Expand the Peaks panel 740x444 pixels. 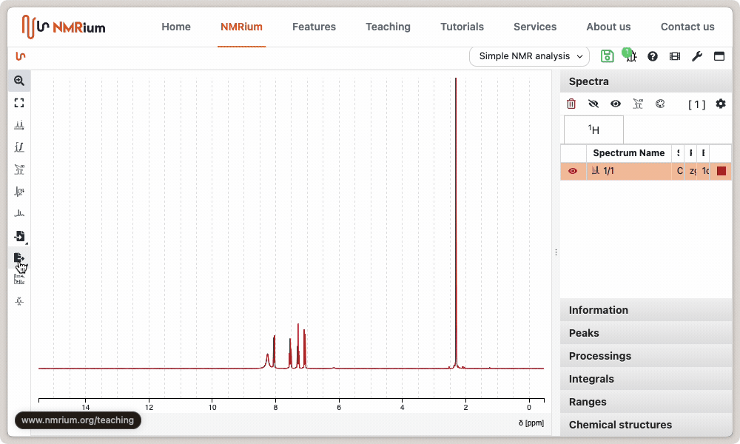click(x=645, y=333)
